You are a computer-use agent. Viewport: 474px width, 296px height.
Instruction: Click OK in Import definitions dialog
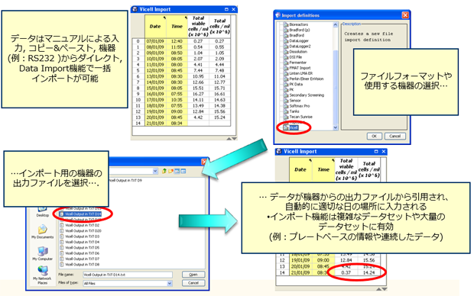[x=375, y=136]
